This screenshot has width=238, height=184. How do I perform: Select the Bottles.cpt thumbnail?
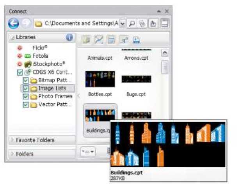pyautogui.click(x=100, y=79)
